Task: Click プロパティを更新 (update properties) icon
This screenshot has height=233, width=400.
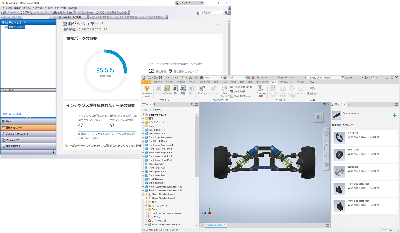Action: [x=261, y=91]
